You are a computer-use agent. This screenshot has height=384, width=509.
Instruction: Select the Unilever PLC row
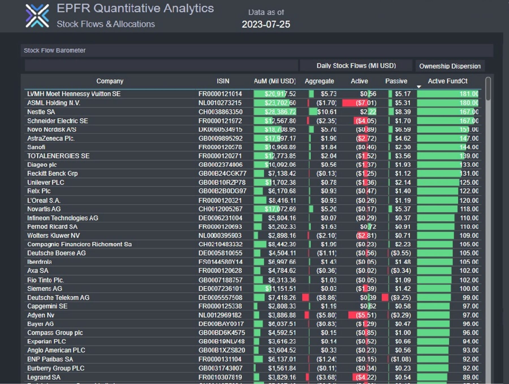(x=253, y=183)
